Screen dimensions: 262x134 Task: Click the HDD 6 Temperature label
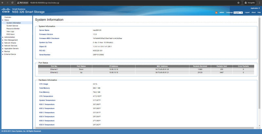[x=47, y=125]
